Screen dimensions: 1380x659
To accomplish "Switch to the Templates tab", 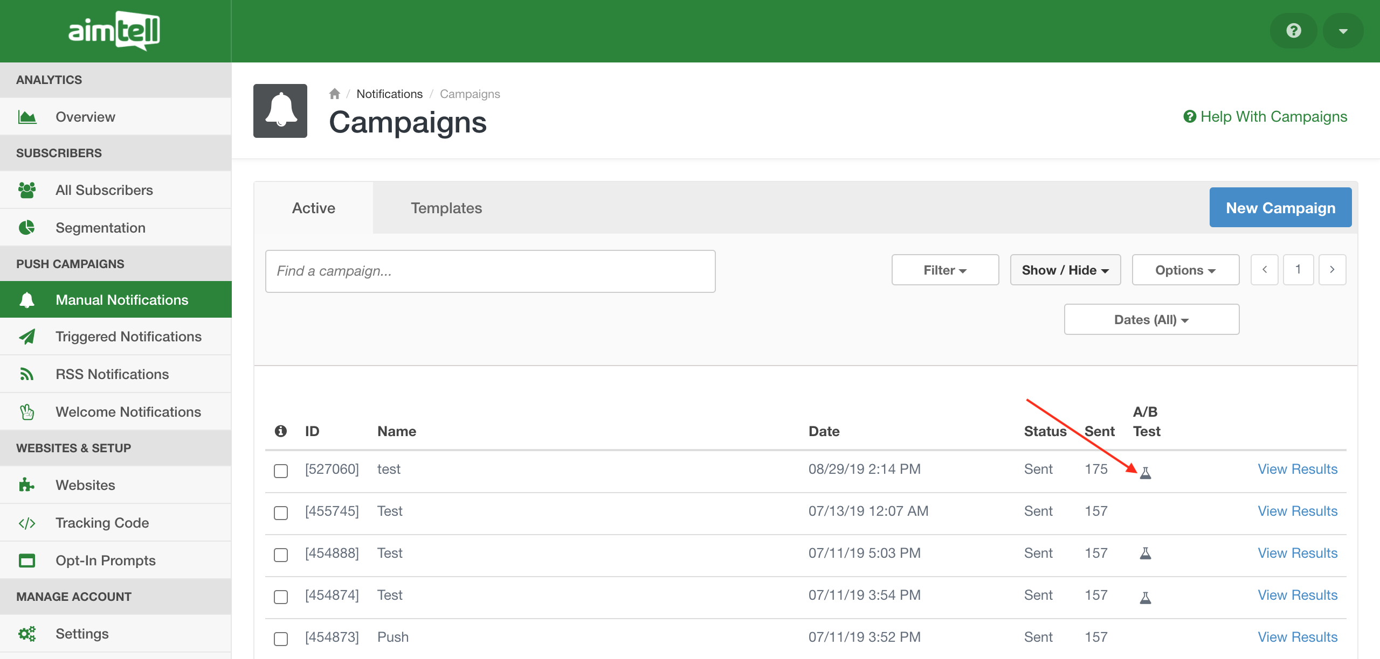I will [446, 208].
